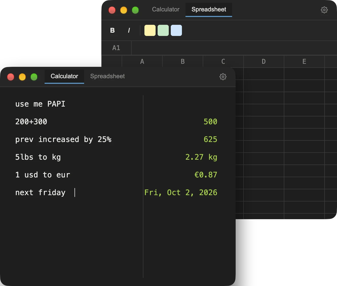
Task: Click the result '€0.87'
Action: click(x=206, y=175)
